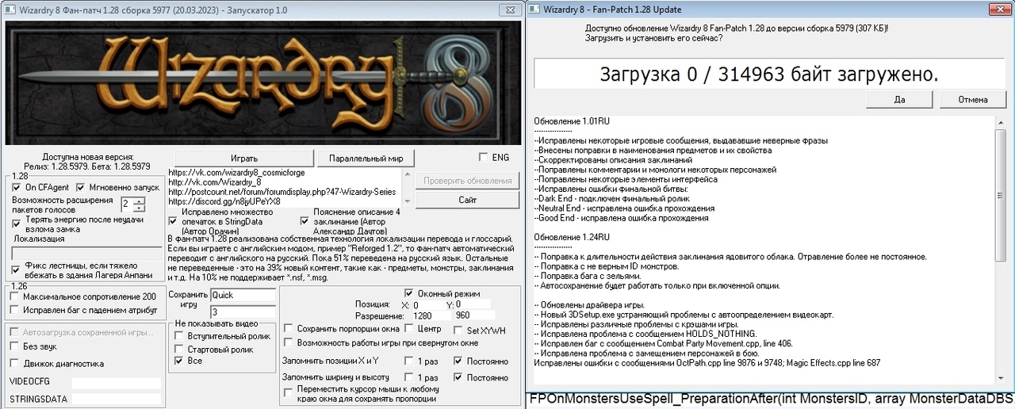Toggle Пояснение описание 4 заклинание checkbox
1015x409 pixels.
point(305,222)
